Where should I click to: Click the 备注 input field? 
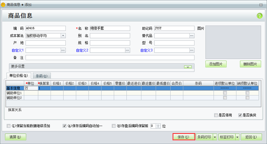110,57
